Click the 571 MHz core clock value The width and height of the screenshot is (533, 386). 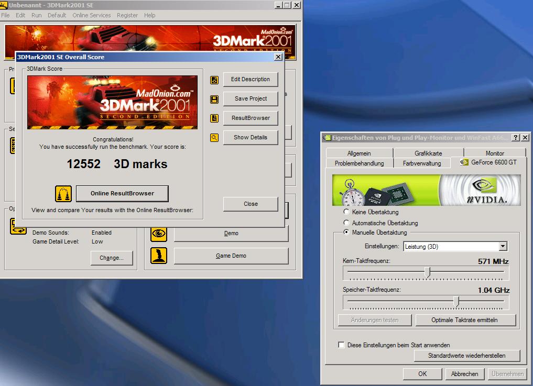493,262
